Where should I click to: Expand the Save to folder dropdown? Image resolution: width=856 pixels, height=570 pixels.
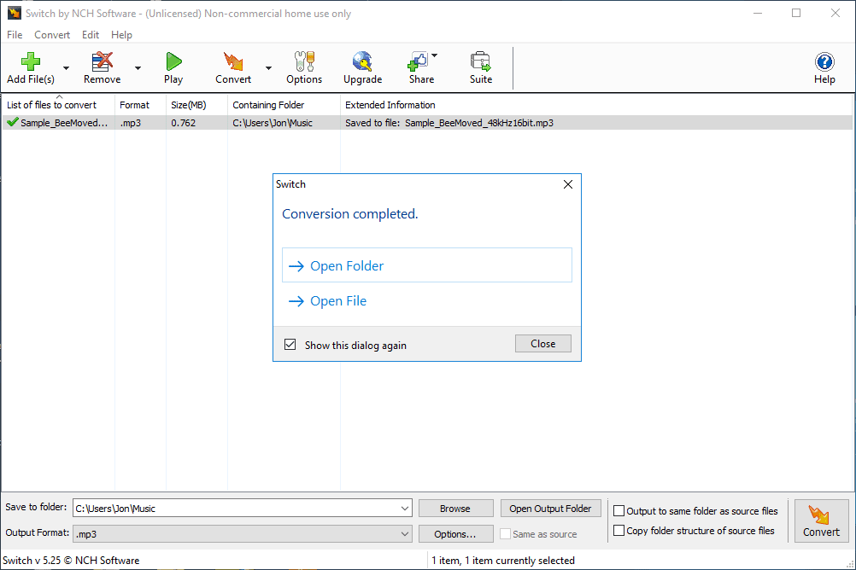pos(404,509)
